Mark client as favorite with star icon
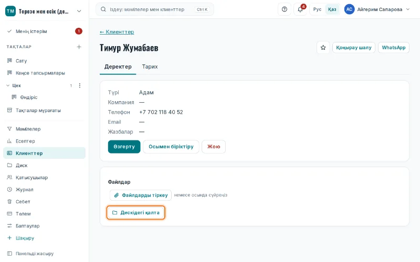Screen dimensions: 420x262 pyautogui.click(x=323, y=48)
